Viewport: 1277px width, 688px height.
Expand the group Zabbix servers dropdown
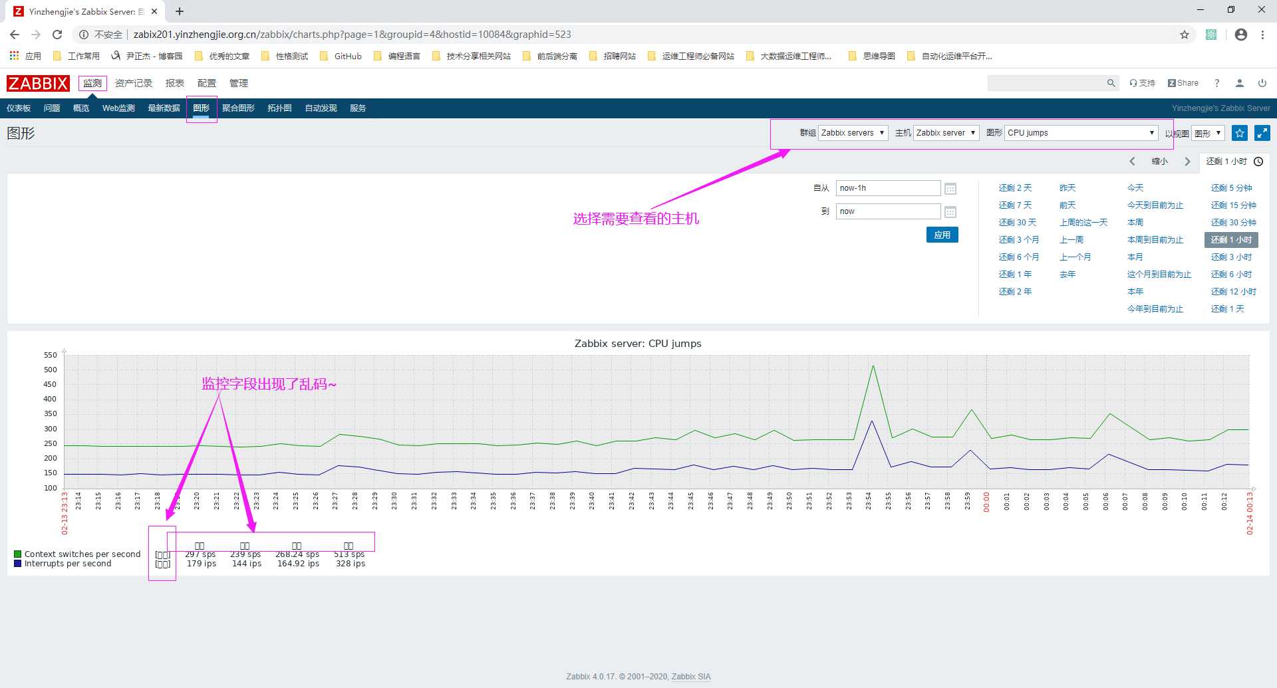pyautogui.click(x=853, y=133)
